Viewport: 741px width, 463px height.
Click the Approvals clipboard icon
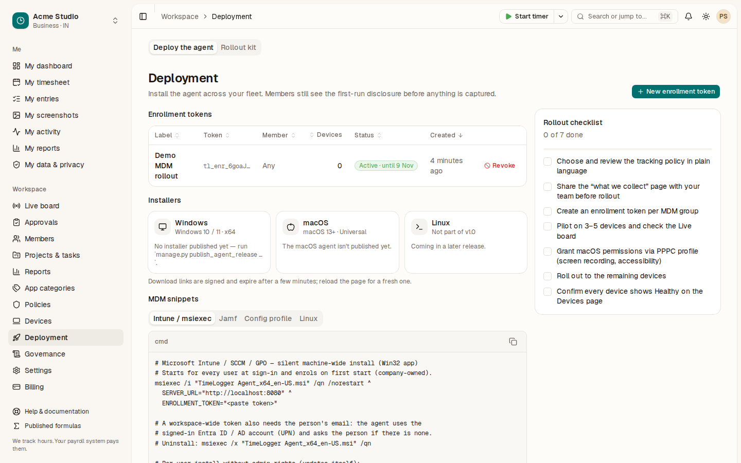point(16,222)
